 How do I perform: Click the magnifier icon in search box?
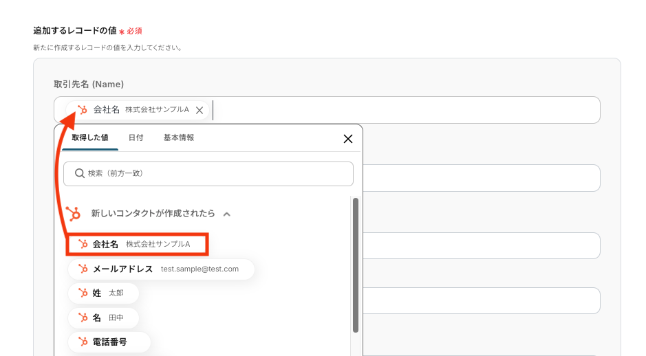coord(79,173)
